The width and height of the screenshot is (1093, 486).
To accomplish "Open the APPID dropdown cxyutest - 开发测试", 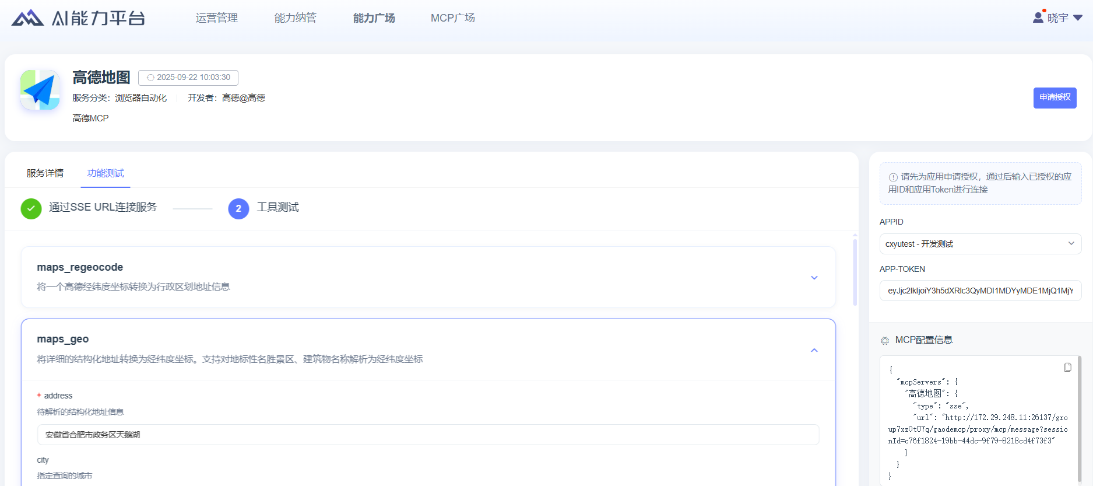I will pos(980,244).
